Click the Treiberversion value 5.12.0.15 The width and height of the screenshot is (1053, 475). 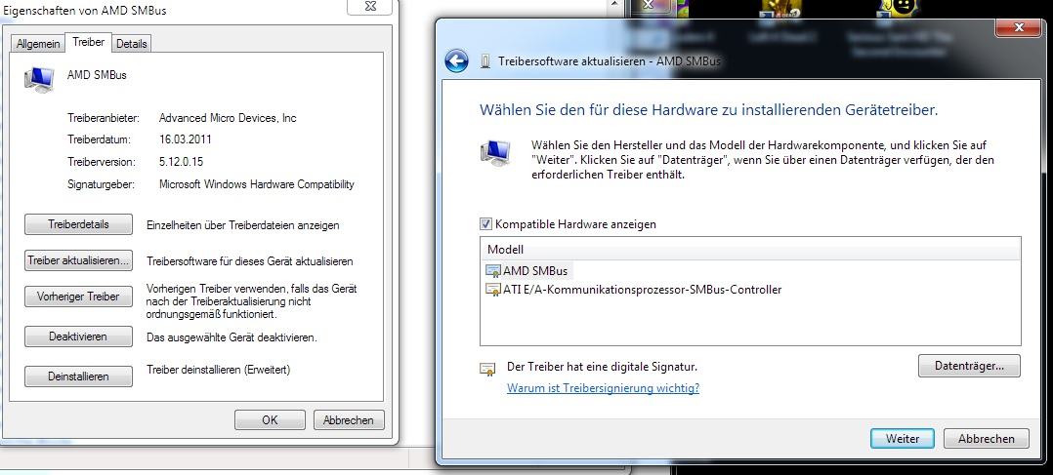pos(182,162)
